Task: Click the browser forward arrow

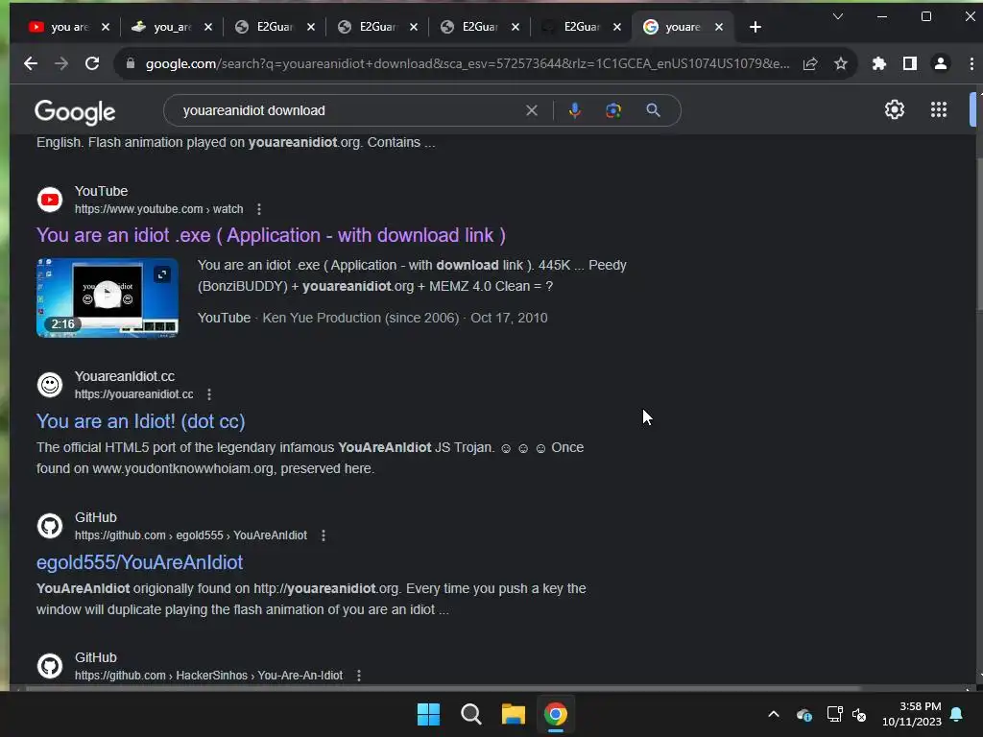Action: tap(60, 63)
